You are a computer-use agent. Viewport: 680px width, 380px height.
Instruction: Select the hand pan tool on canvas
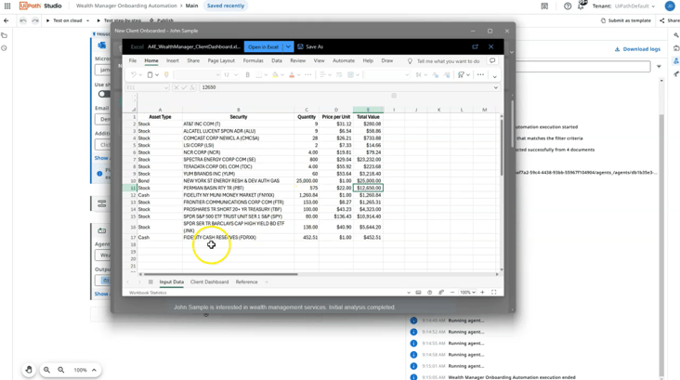pyautogui.click(x=29, y=370)
